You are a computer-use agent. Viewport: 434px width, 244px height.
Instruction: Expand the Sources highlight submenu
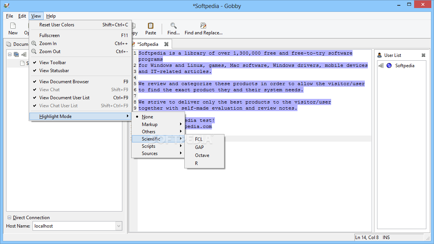coord(158,154)
